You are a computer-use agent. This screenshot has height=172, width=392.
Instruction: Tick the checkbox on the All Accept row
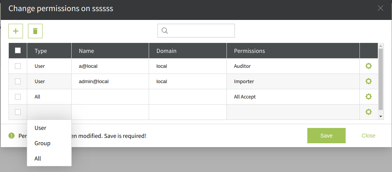coord(18,97)
